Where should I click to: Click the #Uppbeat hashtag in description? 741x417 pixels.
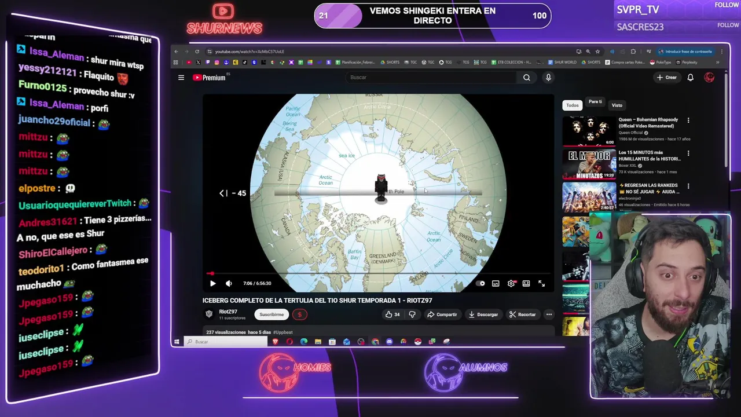283,332
